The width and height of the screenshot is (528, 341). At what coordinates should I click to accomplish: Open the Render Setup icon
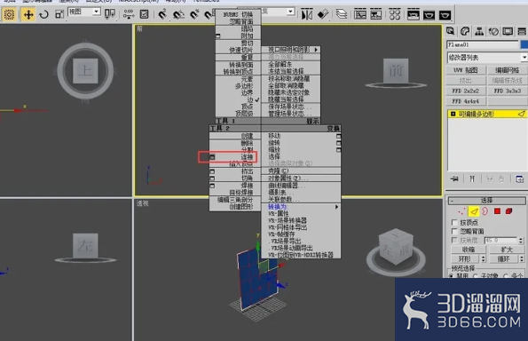click(x=414, y=14)
